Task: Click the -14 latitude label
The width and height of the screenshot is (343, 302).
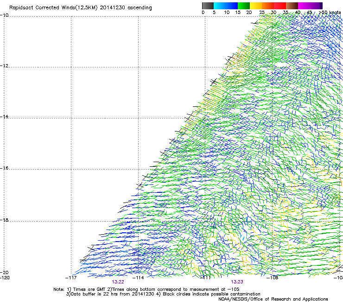Action: pos(4,117)
